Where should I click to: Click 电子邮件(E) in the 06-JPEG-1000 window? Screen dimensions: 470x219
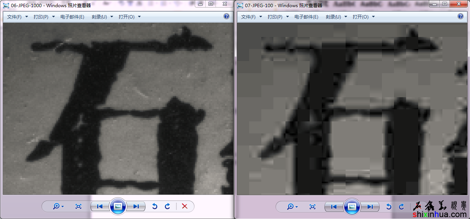72,17
